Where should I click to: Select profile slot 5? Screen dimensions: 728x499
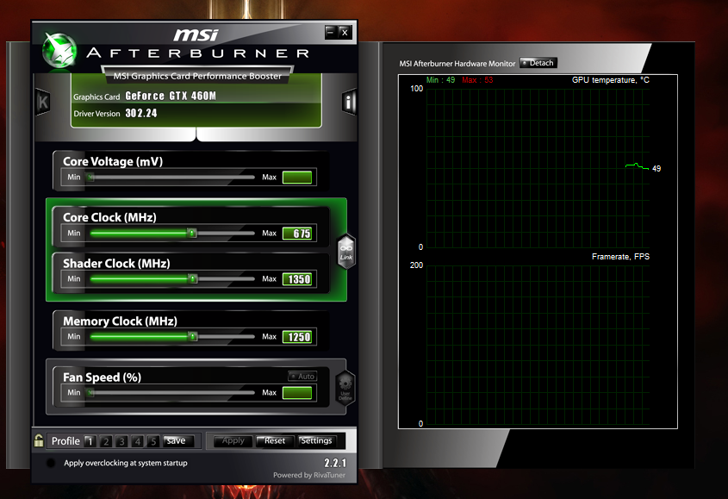[x=152, y=441]
